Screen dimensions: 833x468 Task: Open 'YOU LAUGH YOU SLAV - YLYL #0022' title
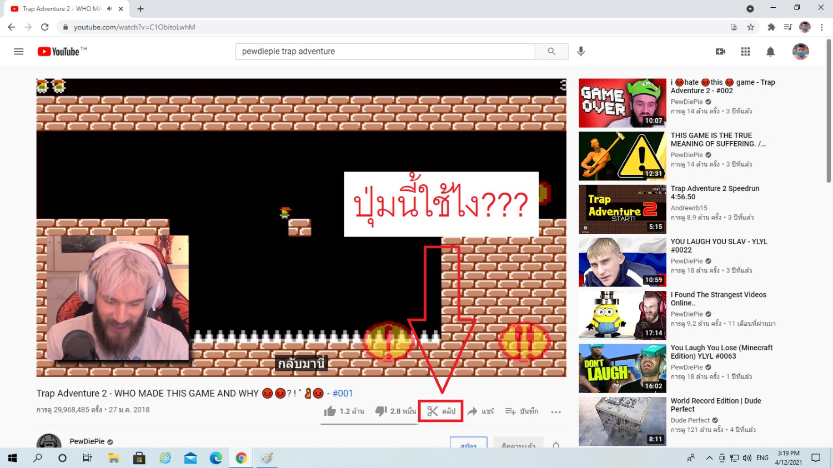(x=719, y=246)
